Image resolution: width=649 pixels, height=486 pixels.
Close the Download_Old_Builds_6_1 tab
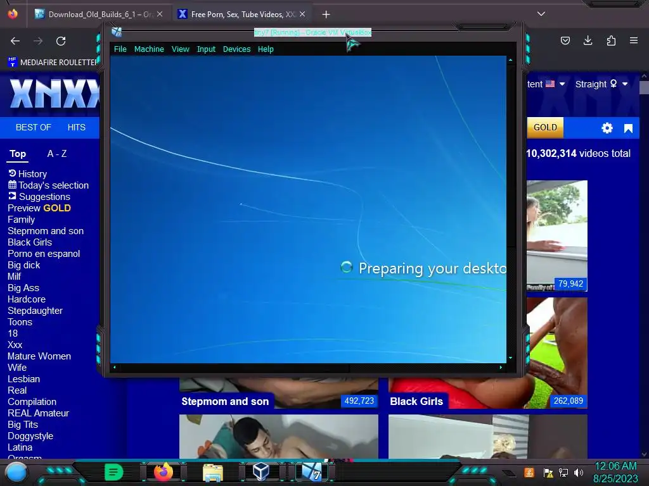coord(160,15)
